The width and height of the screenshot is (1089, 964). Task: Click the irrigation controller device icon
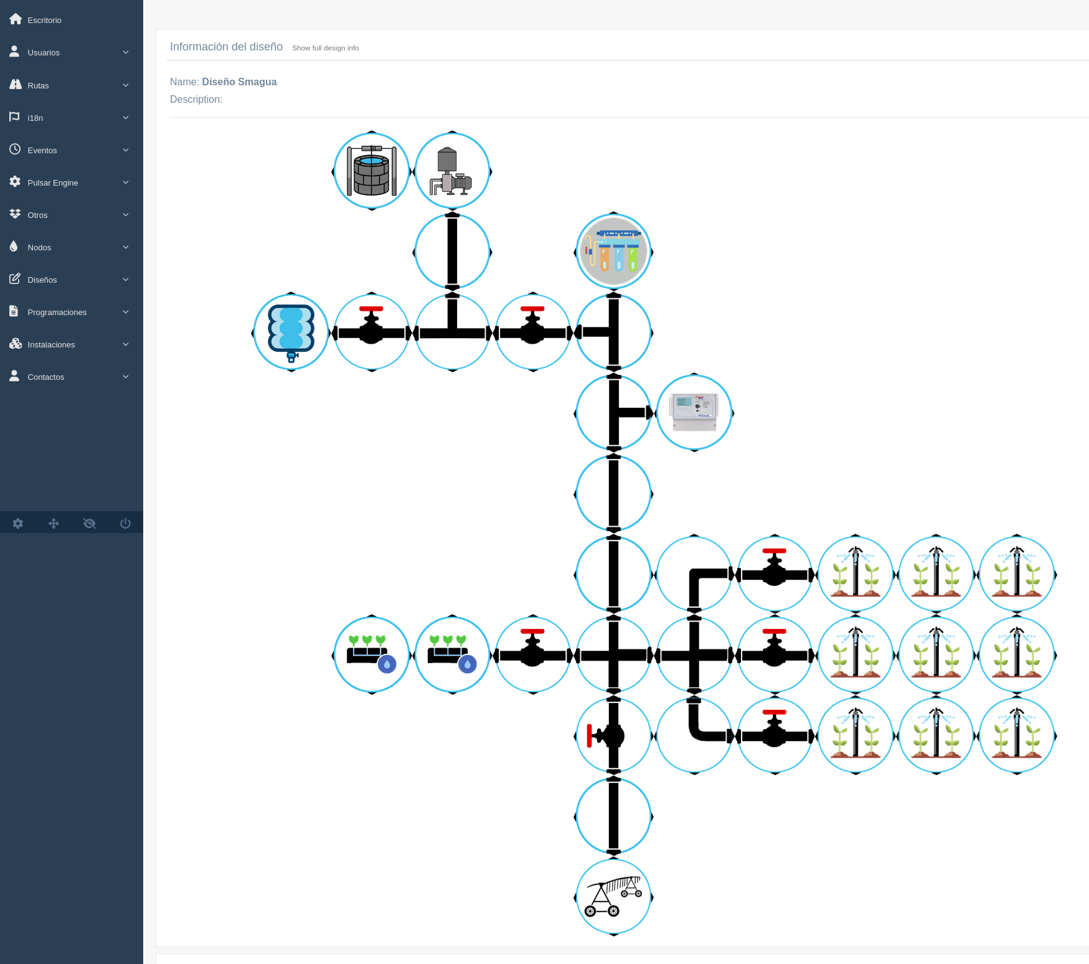point(694,413)
